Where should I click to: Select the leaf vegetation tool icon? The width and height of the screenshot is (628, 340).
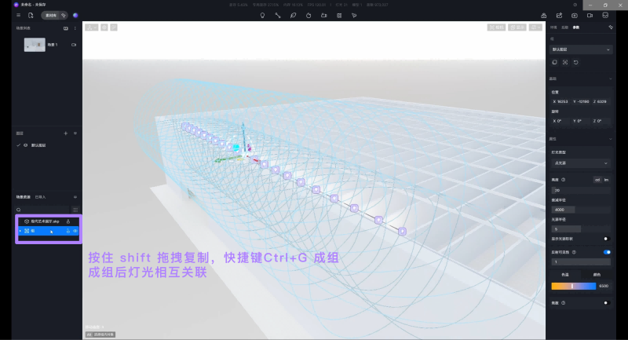[293, 15]
